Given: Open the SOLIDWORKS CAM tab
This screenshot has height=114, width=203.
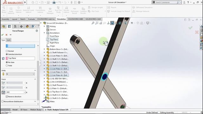Looking at the screenshot, I should [x=93, y=19].
